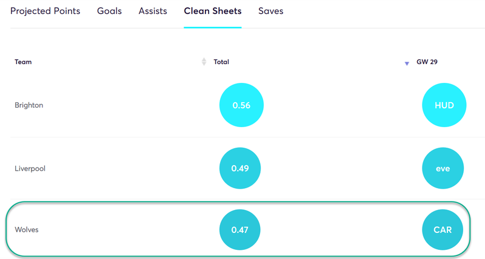The height and width of the screenshot is (259, 485).
Task: Click the highlighted Wolves row
Action: (238, 229)
